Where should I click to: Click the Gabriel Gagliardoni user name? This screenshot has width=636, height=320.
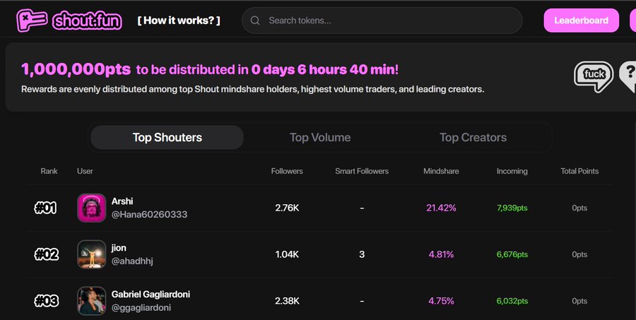pos(151,295)
